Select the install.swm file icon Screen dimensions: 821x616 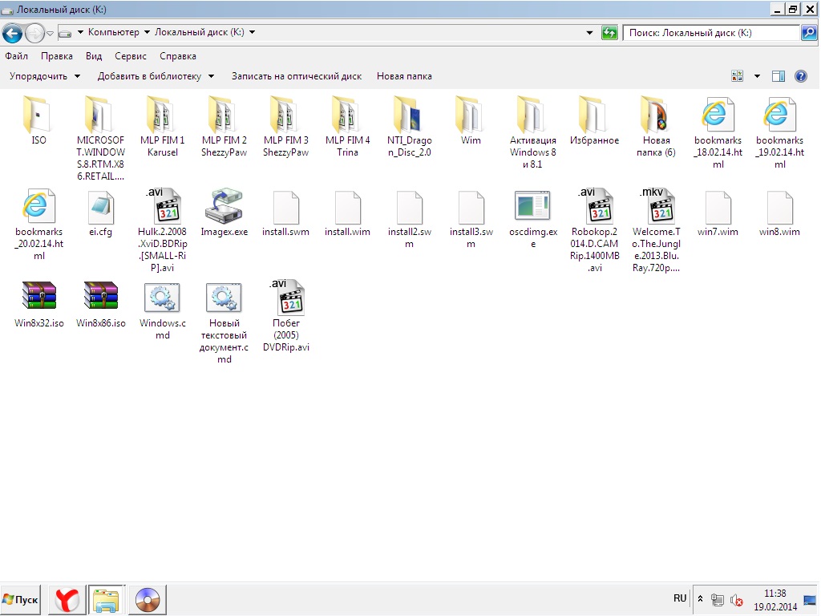pyautogui.click(x=286, y=208)
